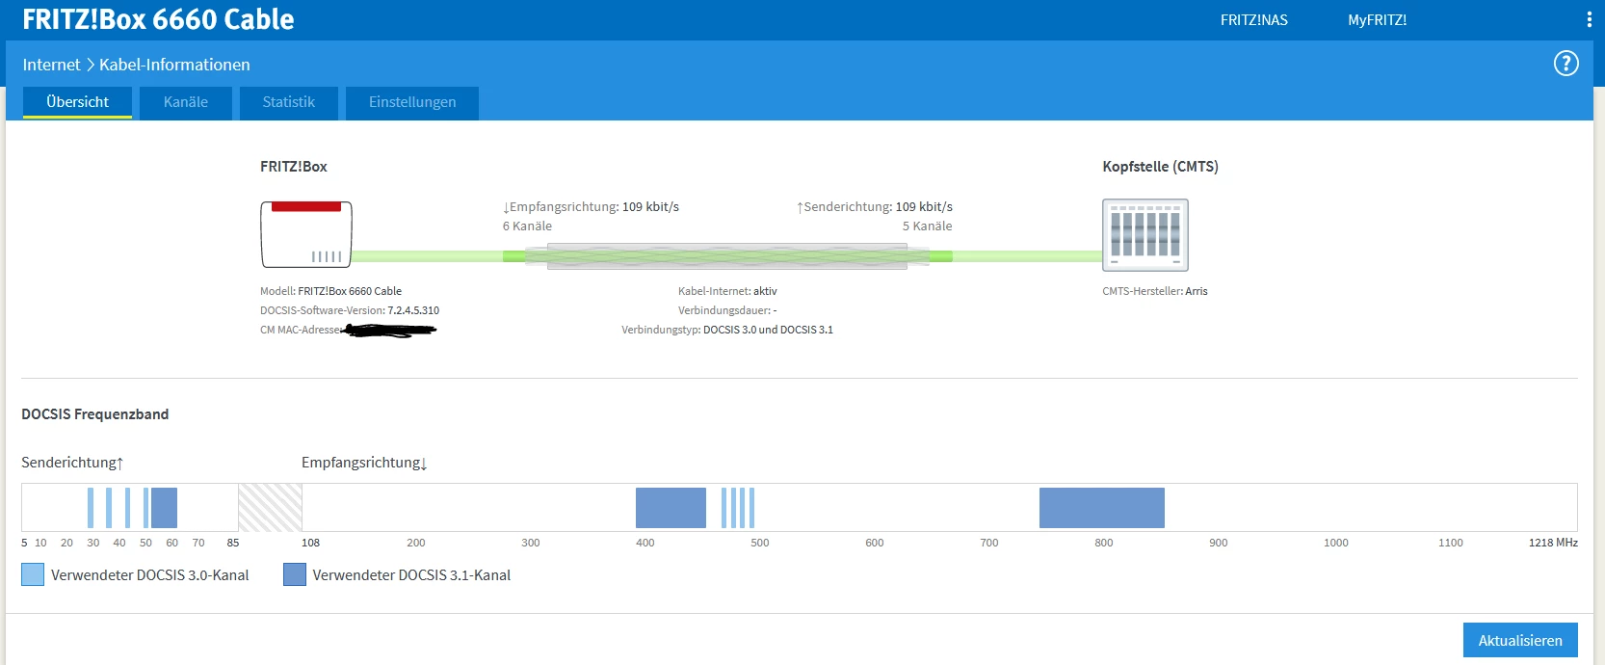The width and height of the screenshot is (1605, 665).
Task: Select the upstream DOCSIS 3.1 block near 60 MHz
Action: [164, 508]
